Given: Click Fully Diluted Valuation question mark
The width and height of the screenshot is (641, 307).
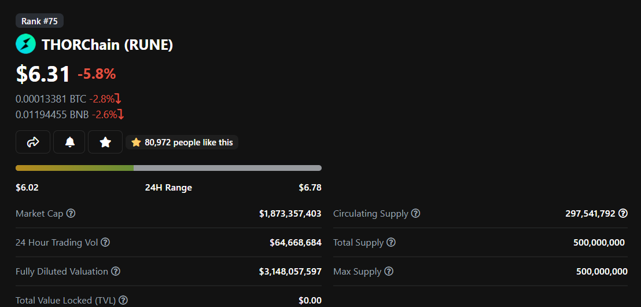Looking at the screenshot, I should [x=116, y=272].
